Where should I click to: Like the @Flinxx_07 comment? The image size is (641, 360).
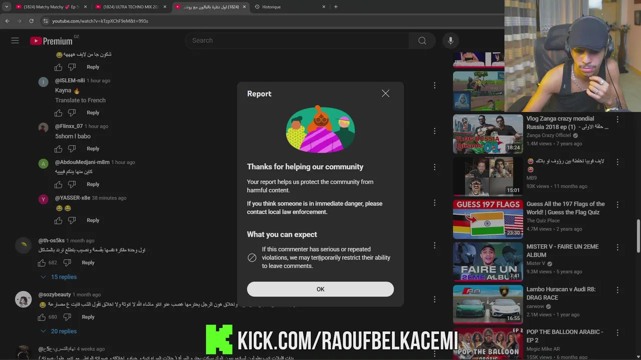tap(59, 149)
